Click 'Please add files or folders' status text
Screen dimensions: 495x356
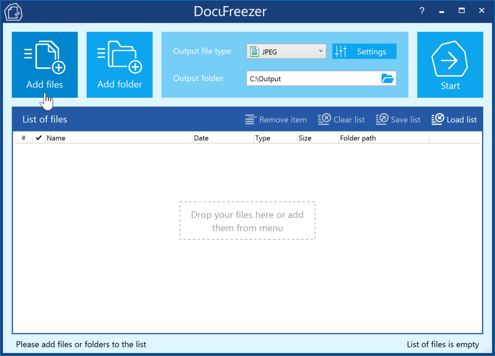(x=81, y=345)
